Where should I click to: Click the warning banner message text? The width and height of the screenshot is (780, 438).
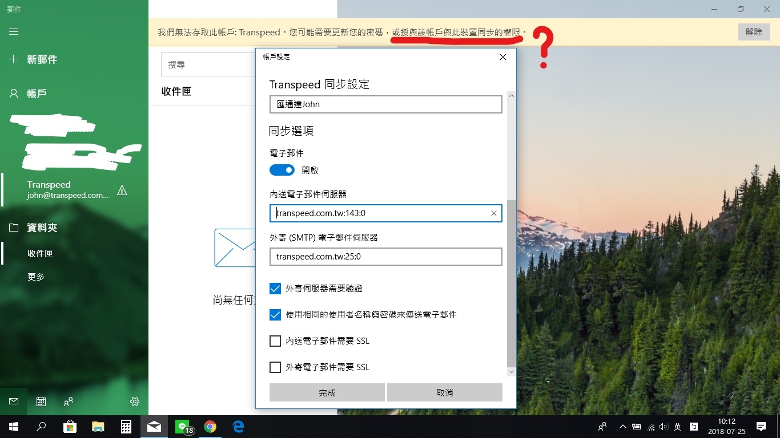tap(342, 33)
